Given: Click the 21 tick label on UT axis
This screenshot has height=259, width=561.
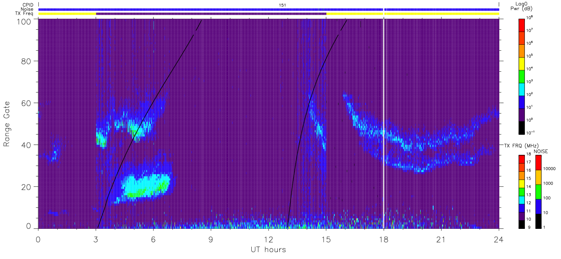Looking at the screenshot, I should tap(441, 239).
